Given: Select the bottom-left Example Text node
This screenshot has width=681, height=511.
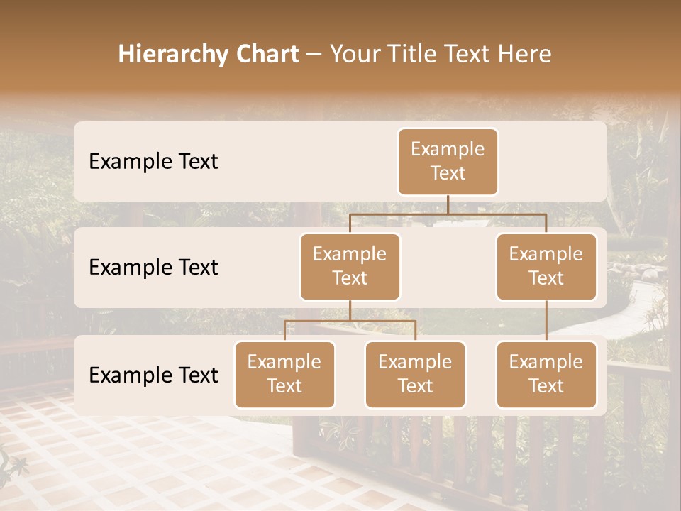Looking at the screenshot, I should click(x=284, y=375).
